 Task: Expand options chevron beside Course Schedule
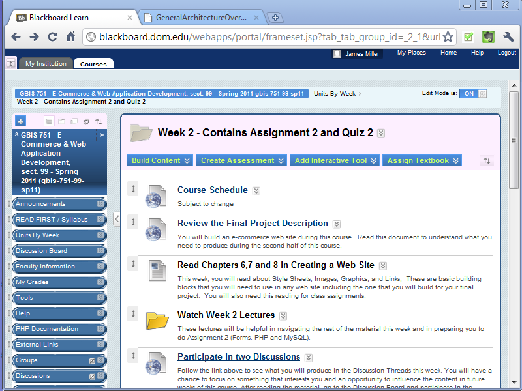[x=256, y=191]
